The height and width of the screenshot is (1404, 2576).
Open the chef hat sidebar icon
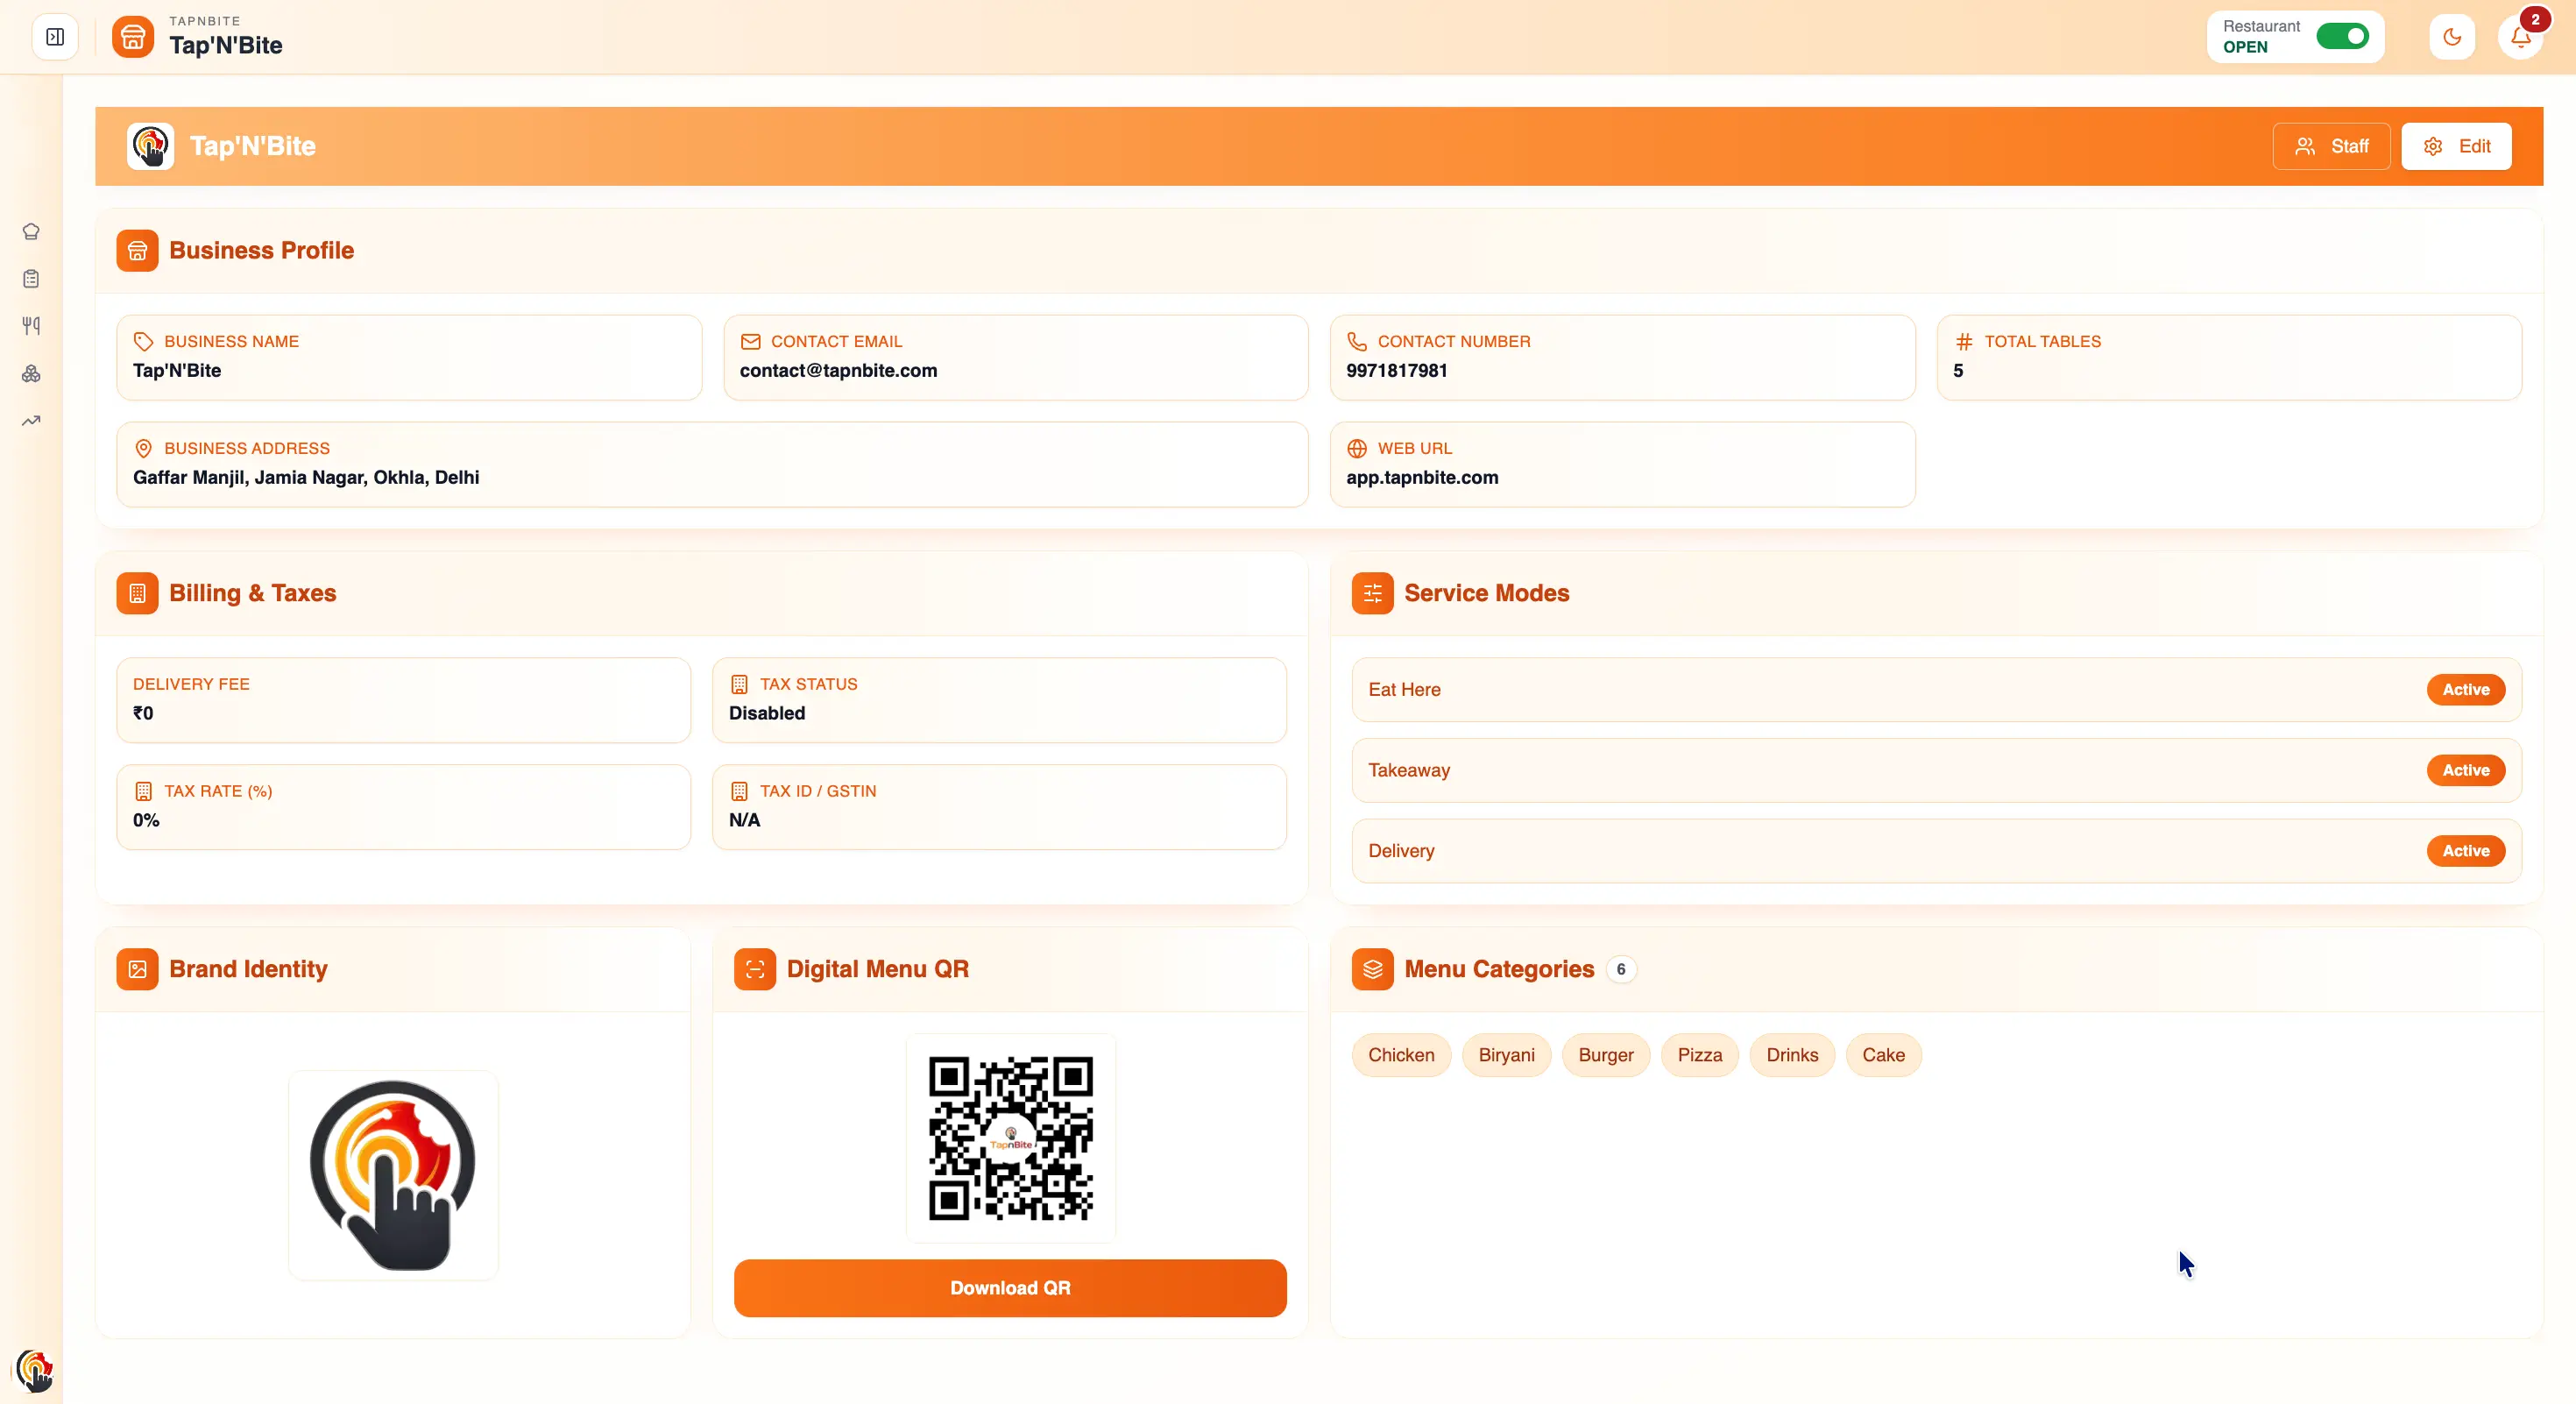(31, 232)
